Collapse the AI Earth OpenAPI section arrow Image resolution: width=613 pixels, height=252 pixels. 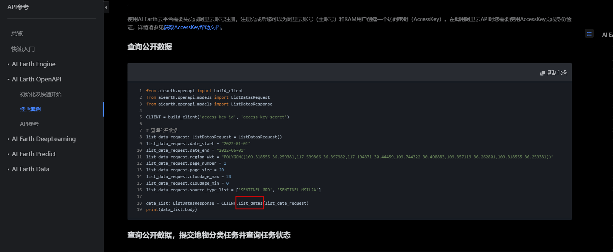coord(9,80)
